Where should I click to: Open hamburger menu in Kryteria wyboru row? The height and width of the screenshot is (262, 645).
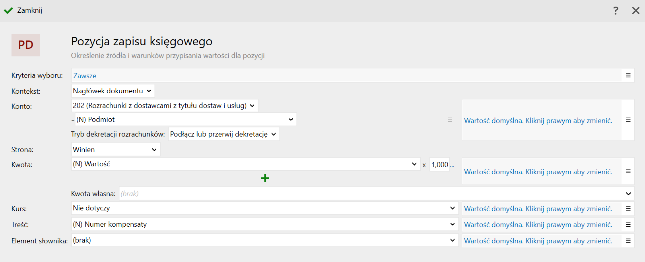pos(628,75)
